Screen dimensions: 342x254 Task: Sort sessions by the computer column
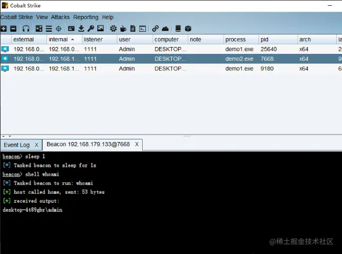(x=170, y=40)
